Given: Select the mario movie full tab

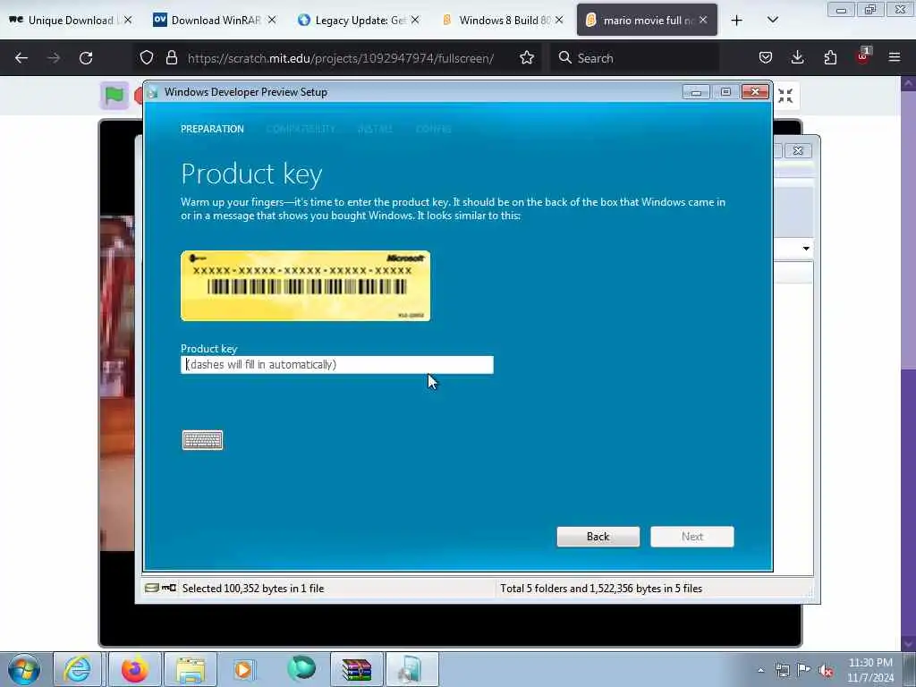Looking at the screenshot, I should [x=647, y=20].
